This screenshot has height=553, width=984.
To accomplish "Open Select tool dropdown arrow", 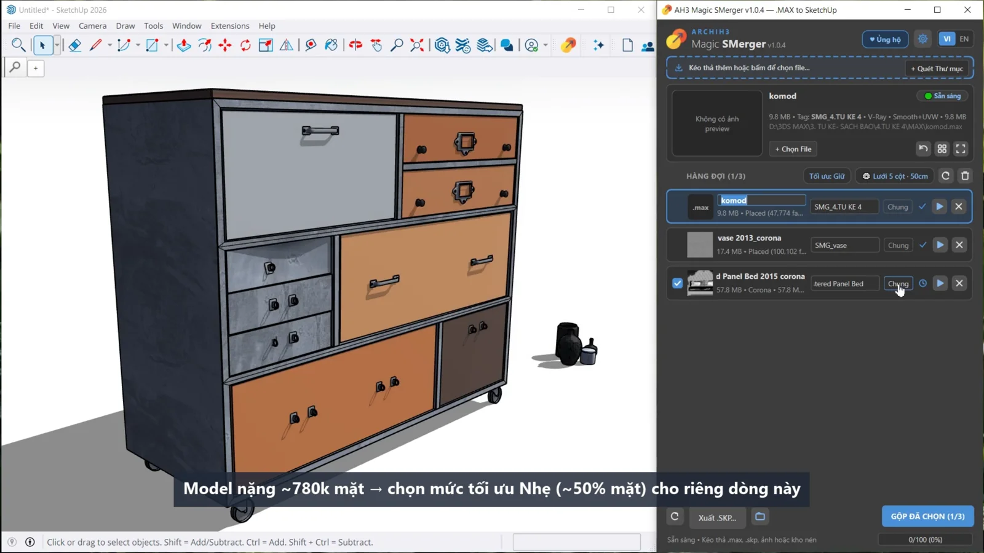I will [57, 45].
